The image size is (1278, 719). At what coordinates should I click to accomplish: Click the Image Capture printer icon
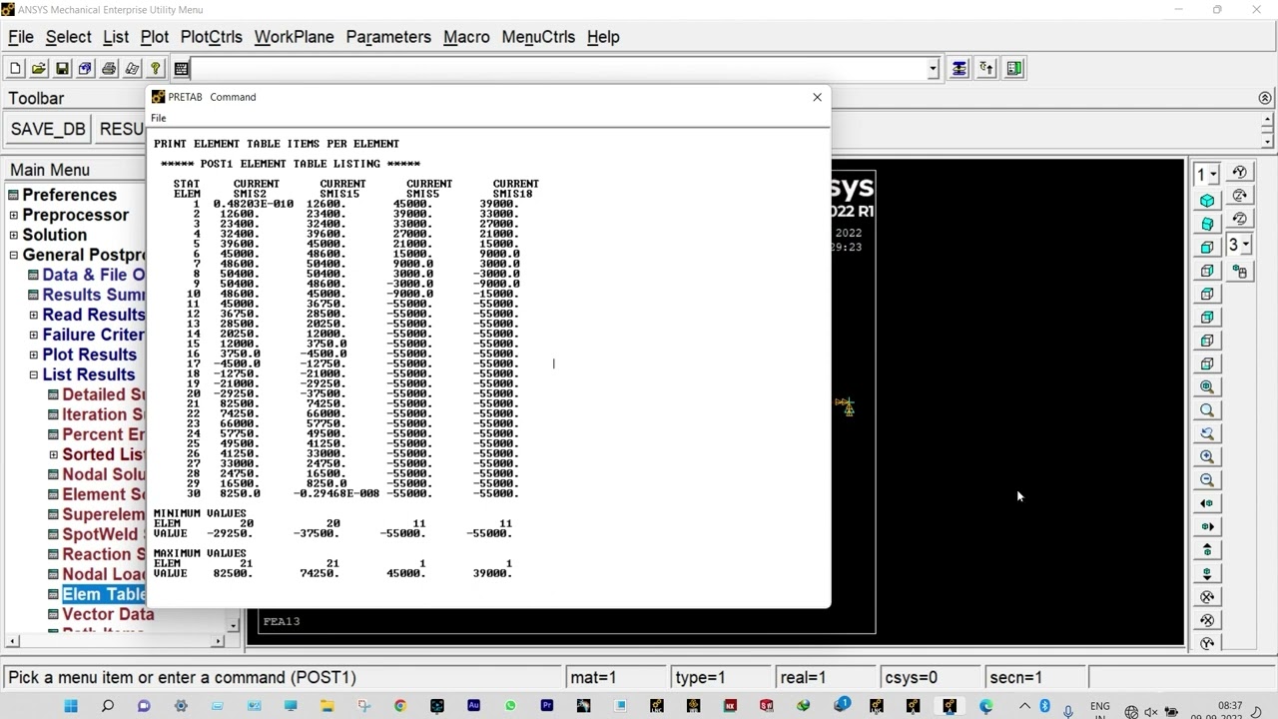point(109,69)
